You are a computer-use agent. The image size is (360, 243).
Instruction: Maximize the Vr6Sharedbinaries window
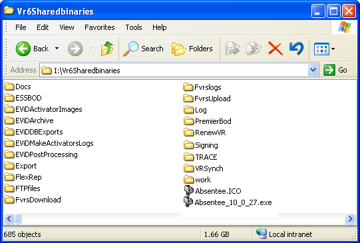[333, 11]
